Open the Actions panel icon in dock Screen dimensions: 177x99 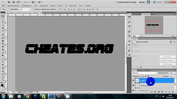(x=129, y=26)
